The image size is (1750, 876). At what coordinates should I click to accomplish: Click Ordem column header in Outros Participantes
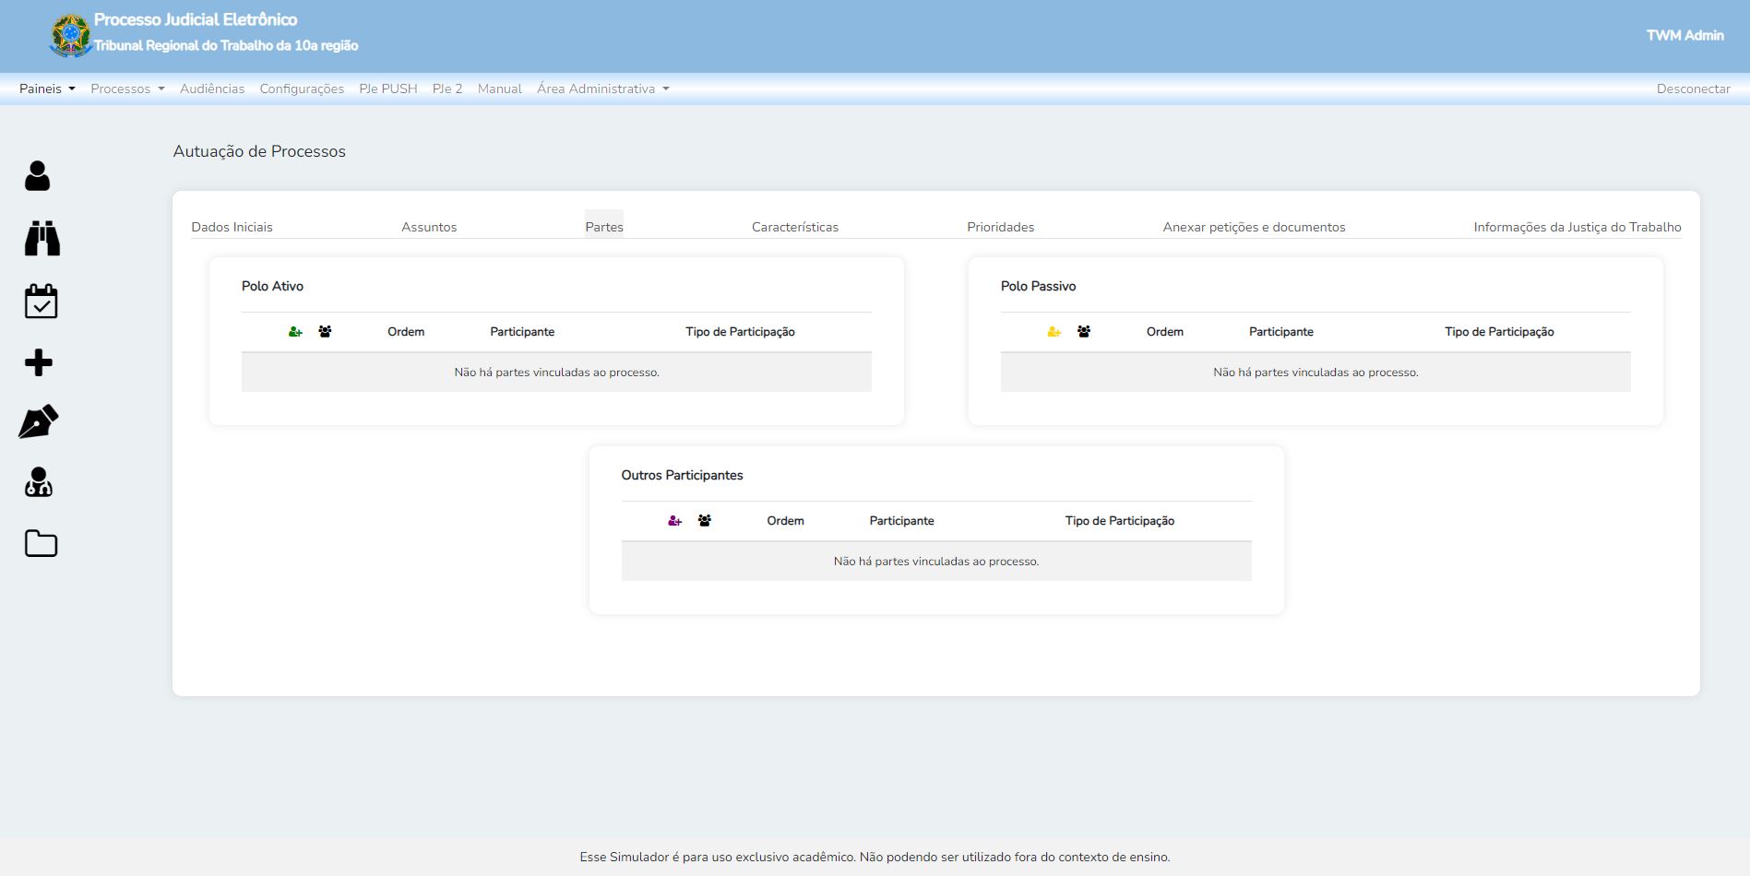(x=786, y=521)
